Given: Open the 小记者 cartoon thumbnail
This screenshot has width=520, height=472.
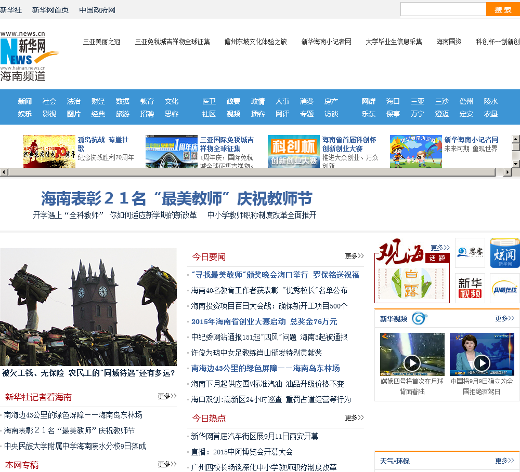Looking at the screenshot, I should click(416, 152).
